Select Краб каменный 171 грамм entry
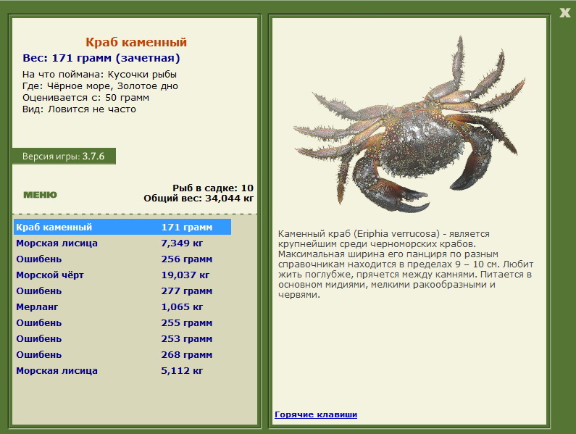 pos(122,227)
